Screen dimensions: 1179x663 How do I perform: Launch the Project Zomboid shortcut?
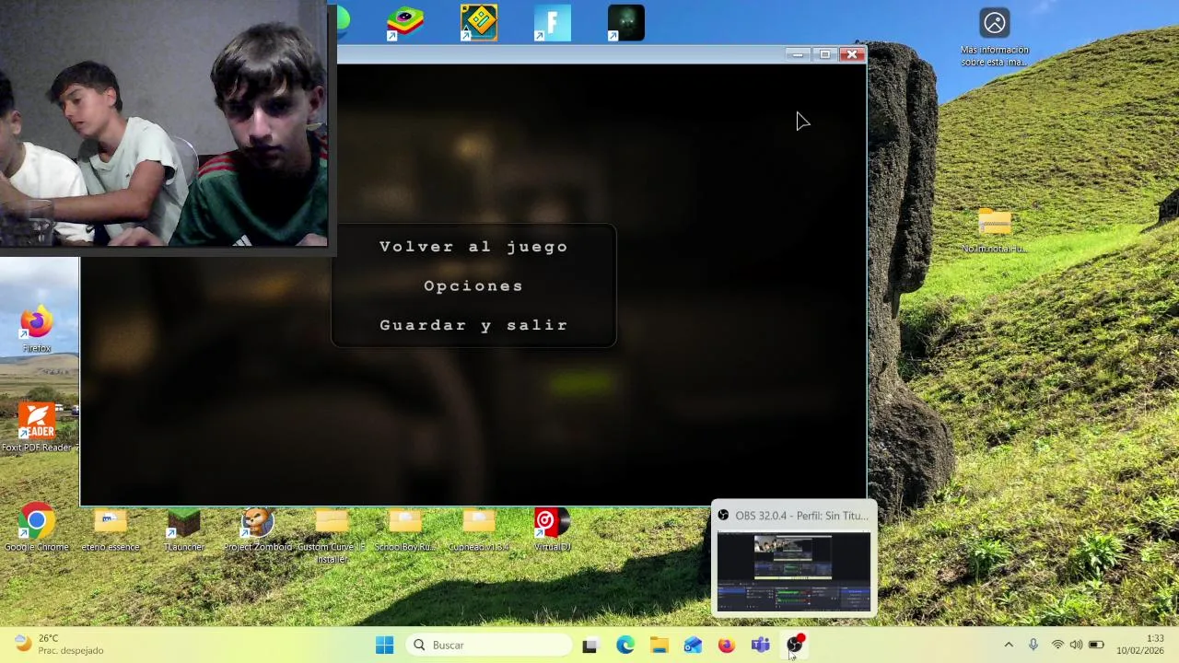[258, 529]
